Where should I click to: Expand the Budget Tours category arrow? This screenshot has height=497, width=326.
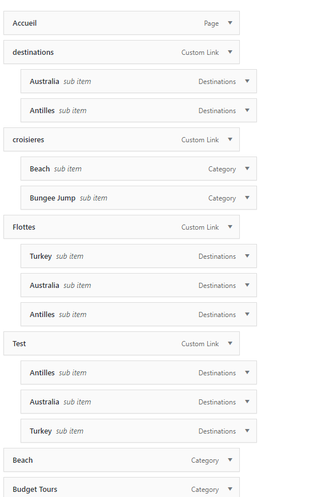pos(230,489)
